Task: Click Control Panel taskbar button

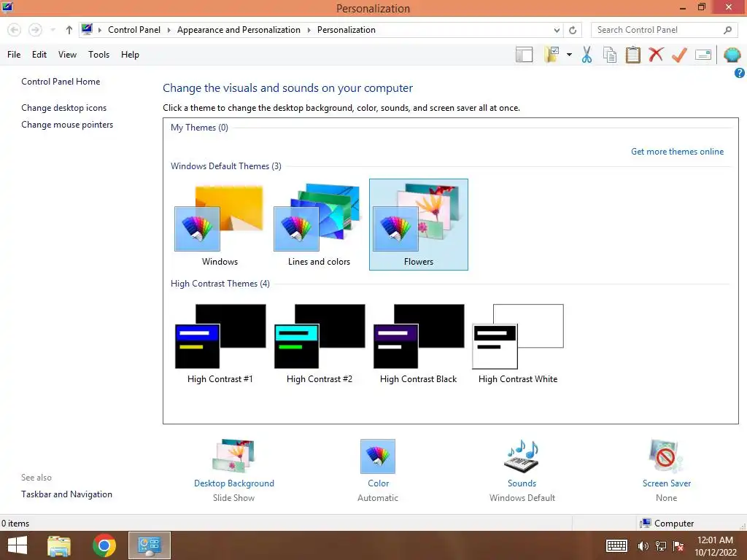Action: click(x=150, y=545)
